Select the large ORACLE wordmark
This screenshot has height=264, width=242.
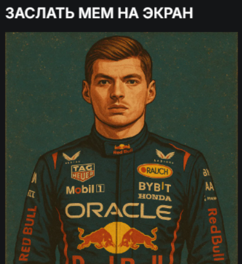[x=119, y=212]
